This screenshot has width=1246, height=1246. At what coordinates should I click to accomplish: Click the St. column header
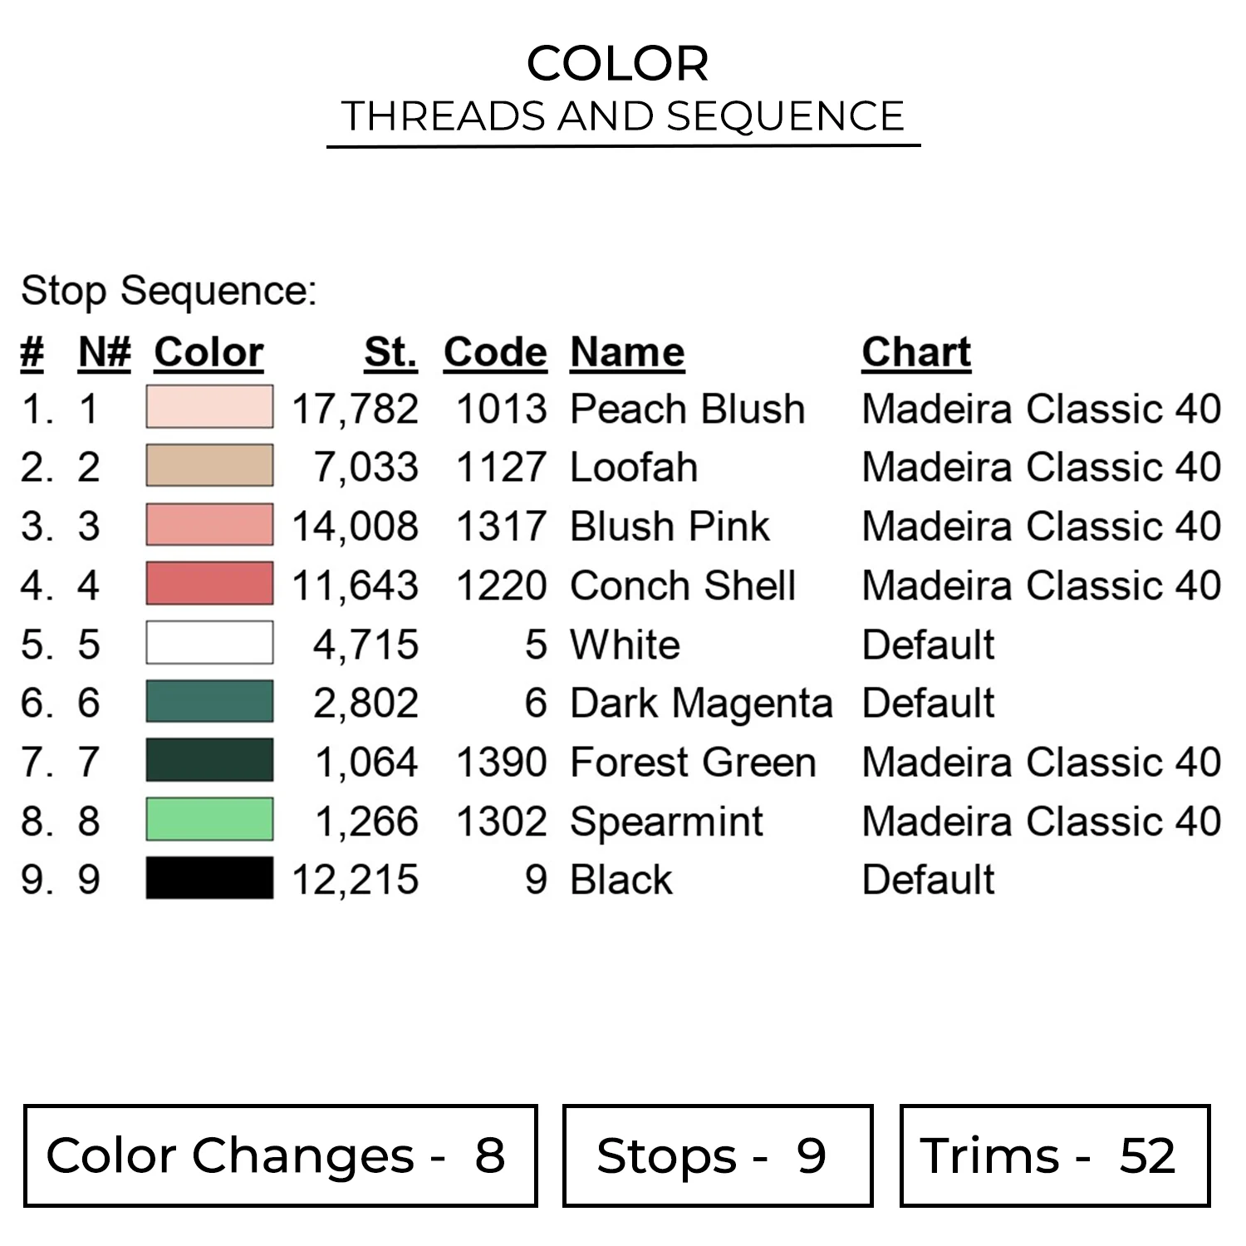point(390,352)
